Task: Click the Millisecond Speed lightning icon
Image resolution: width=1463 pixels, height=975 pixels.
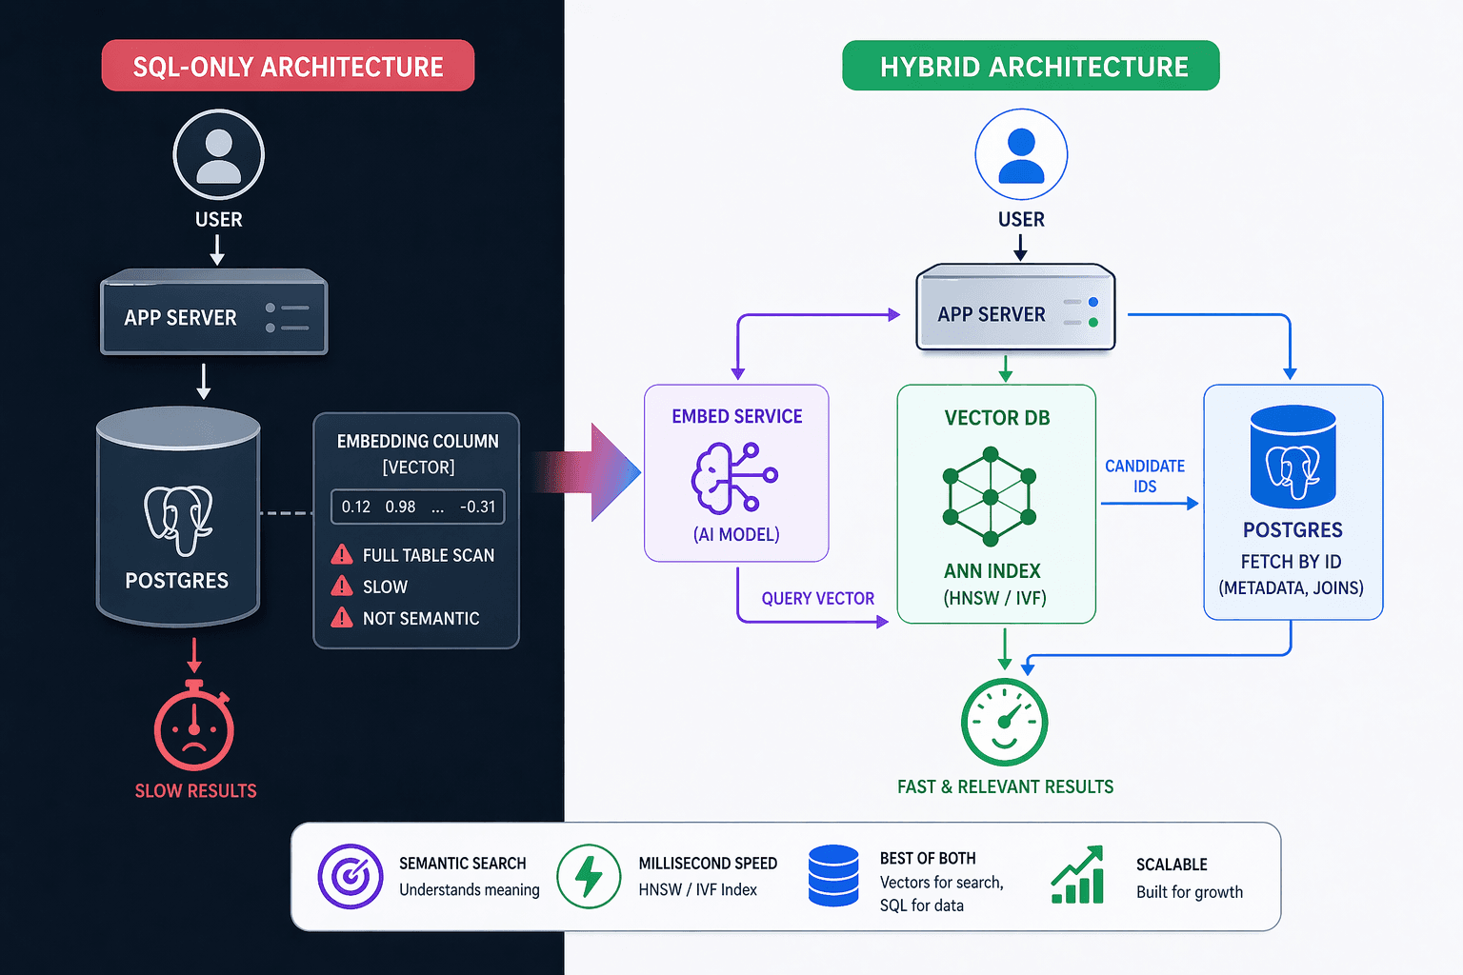Action: click(x=589, y=876)
